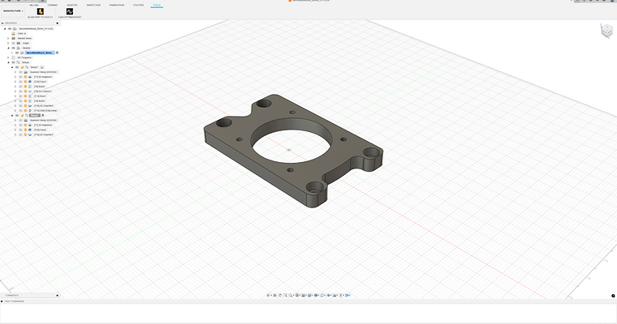The image size is (617, 324).
Task: Collapse the Models node
Action: tap(8, 48)
